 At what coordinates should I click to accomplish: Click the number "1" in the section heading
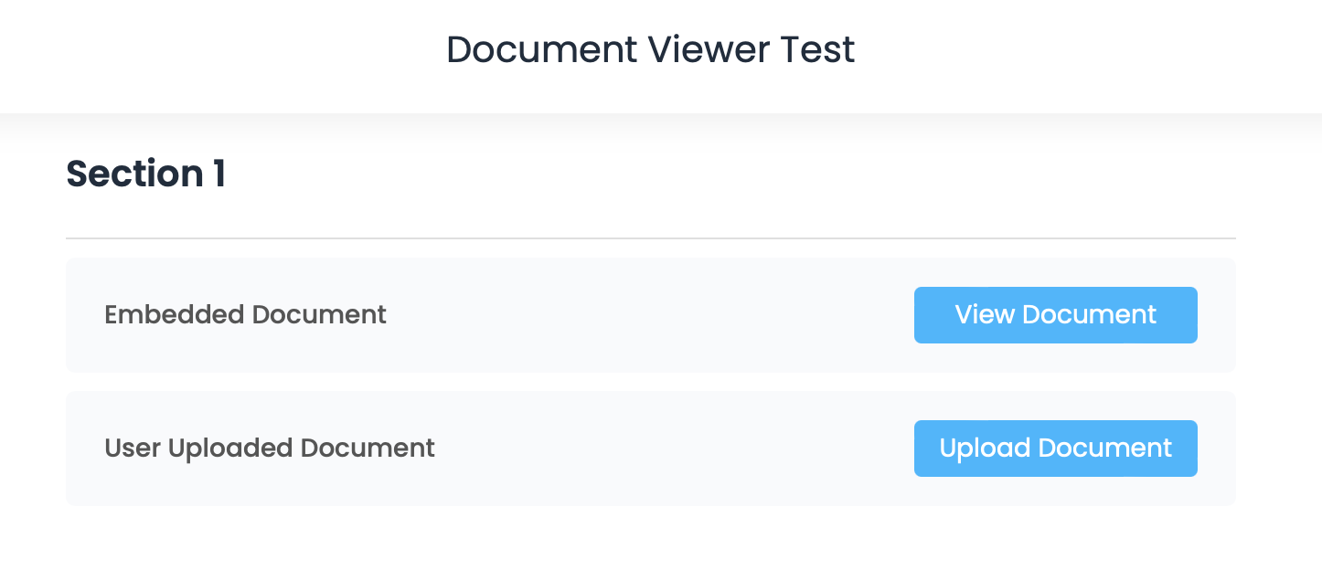tap(219, 174)
